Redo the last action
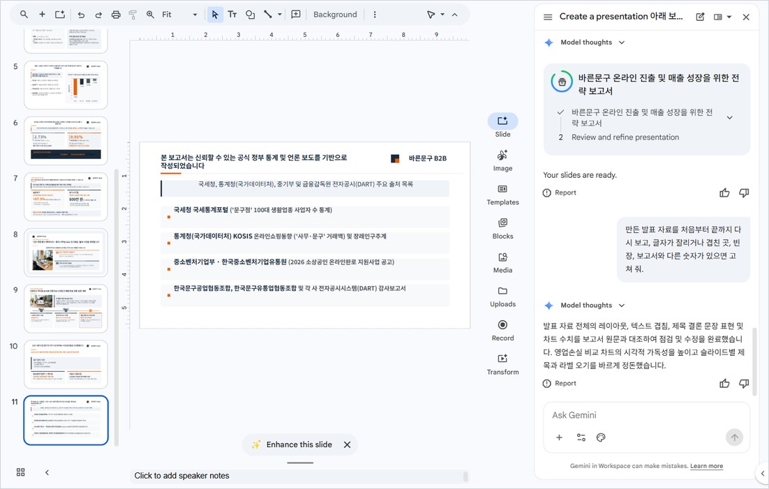The height and width of the screenshot is (489, 769). (98, 15)
